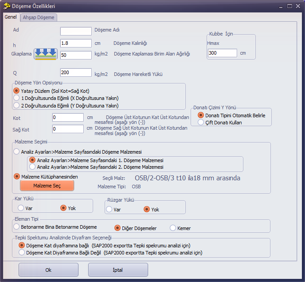
Task: Click the Gkaplama load layers icon button
Action: point(46,54)
